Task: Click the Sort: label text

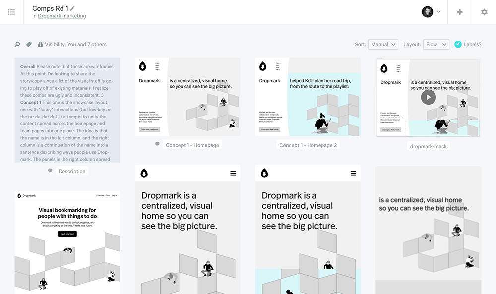Action: pos(360,44)
